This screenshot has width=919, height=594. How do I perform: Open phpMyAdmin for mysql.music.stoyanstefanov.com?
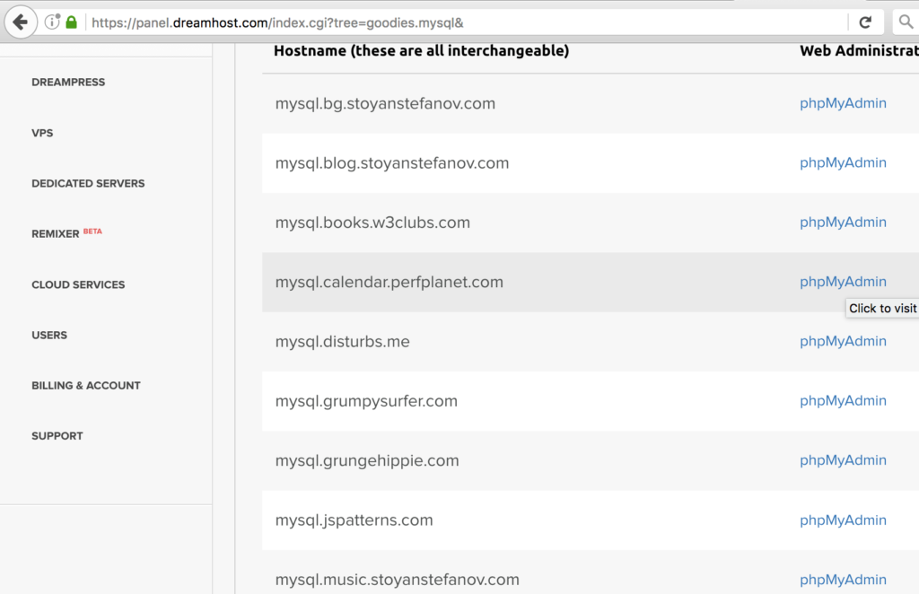(843, 580)
